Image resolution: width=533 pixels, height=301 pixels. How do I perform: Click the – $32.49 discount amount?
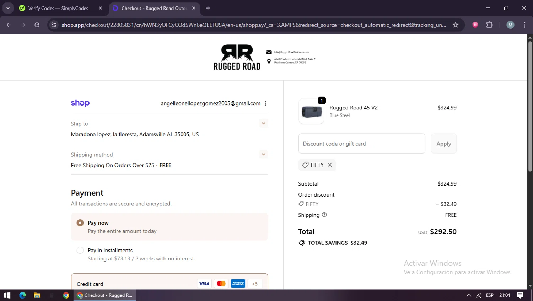tap(446, 204)
